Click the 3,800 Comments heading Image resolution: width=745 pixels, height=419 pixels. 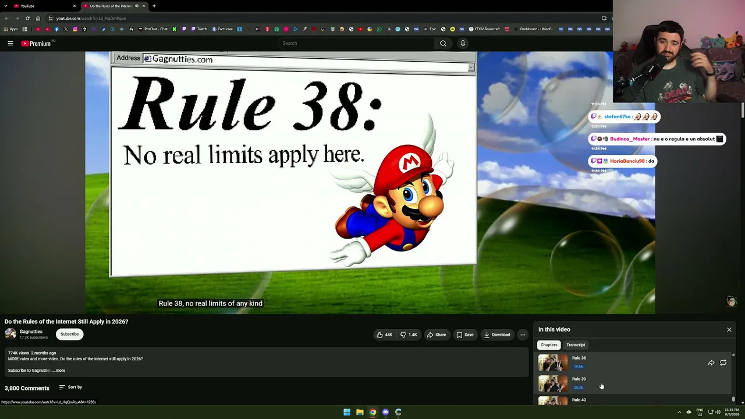pos(27,388)
